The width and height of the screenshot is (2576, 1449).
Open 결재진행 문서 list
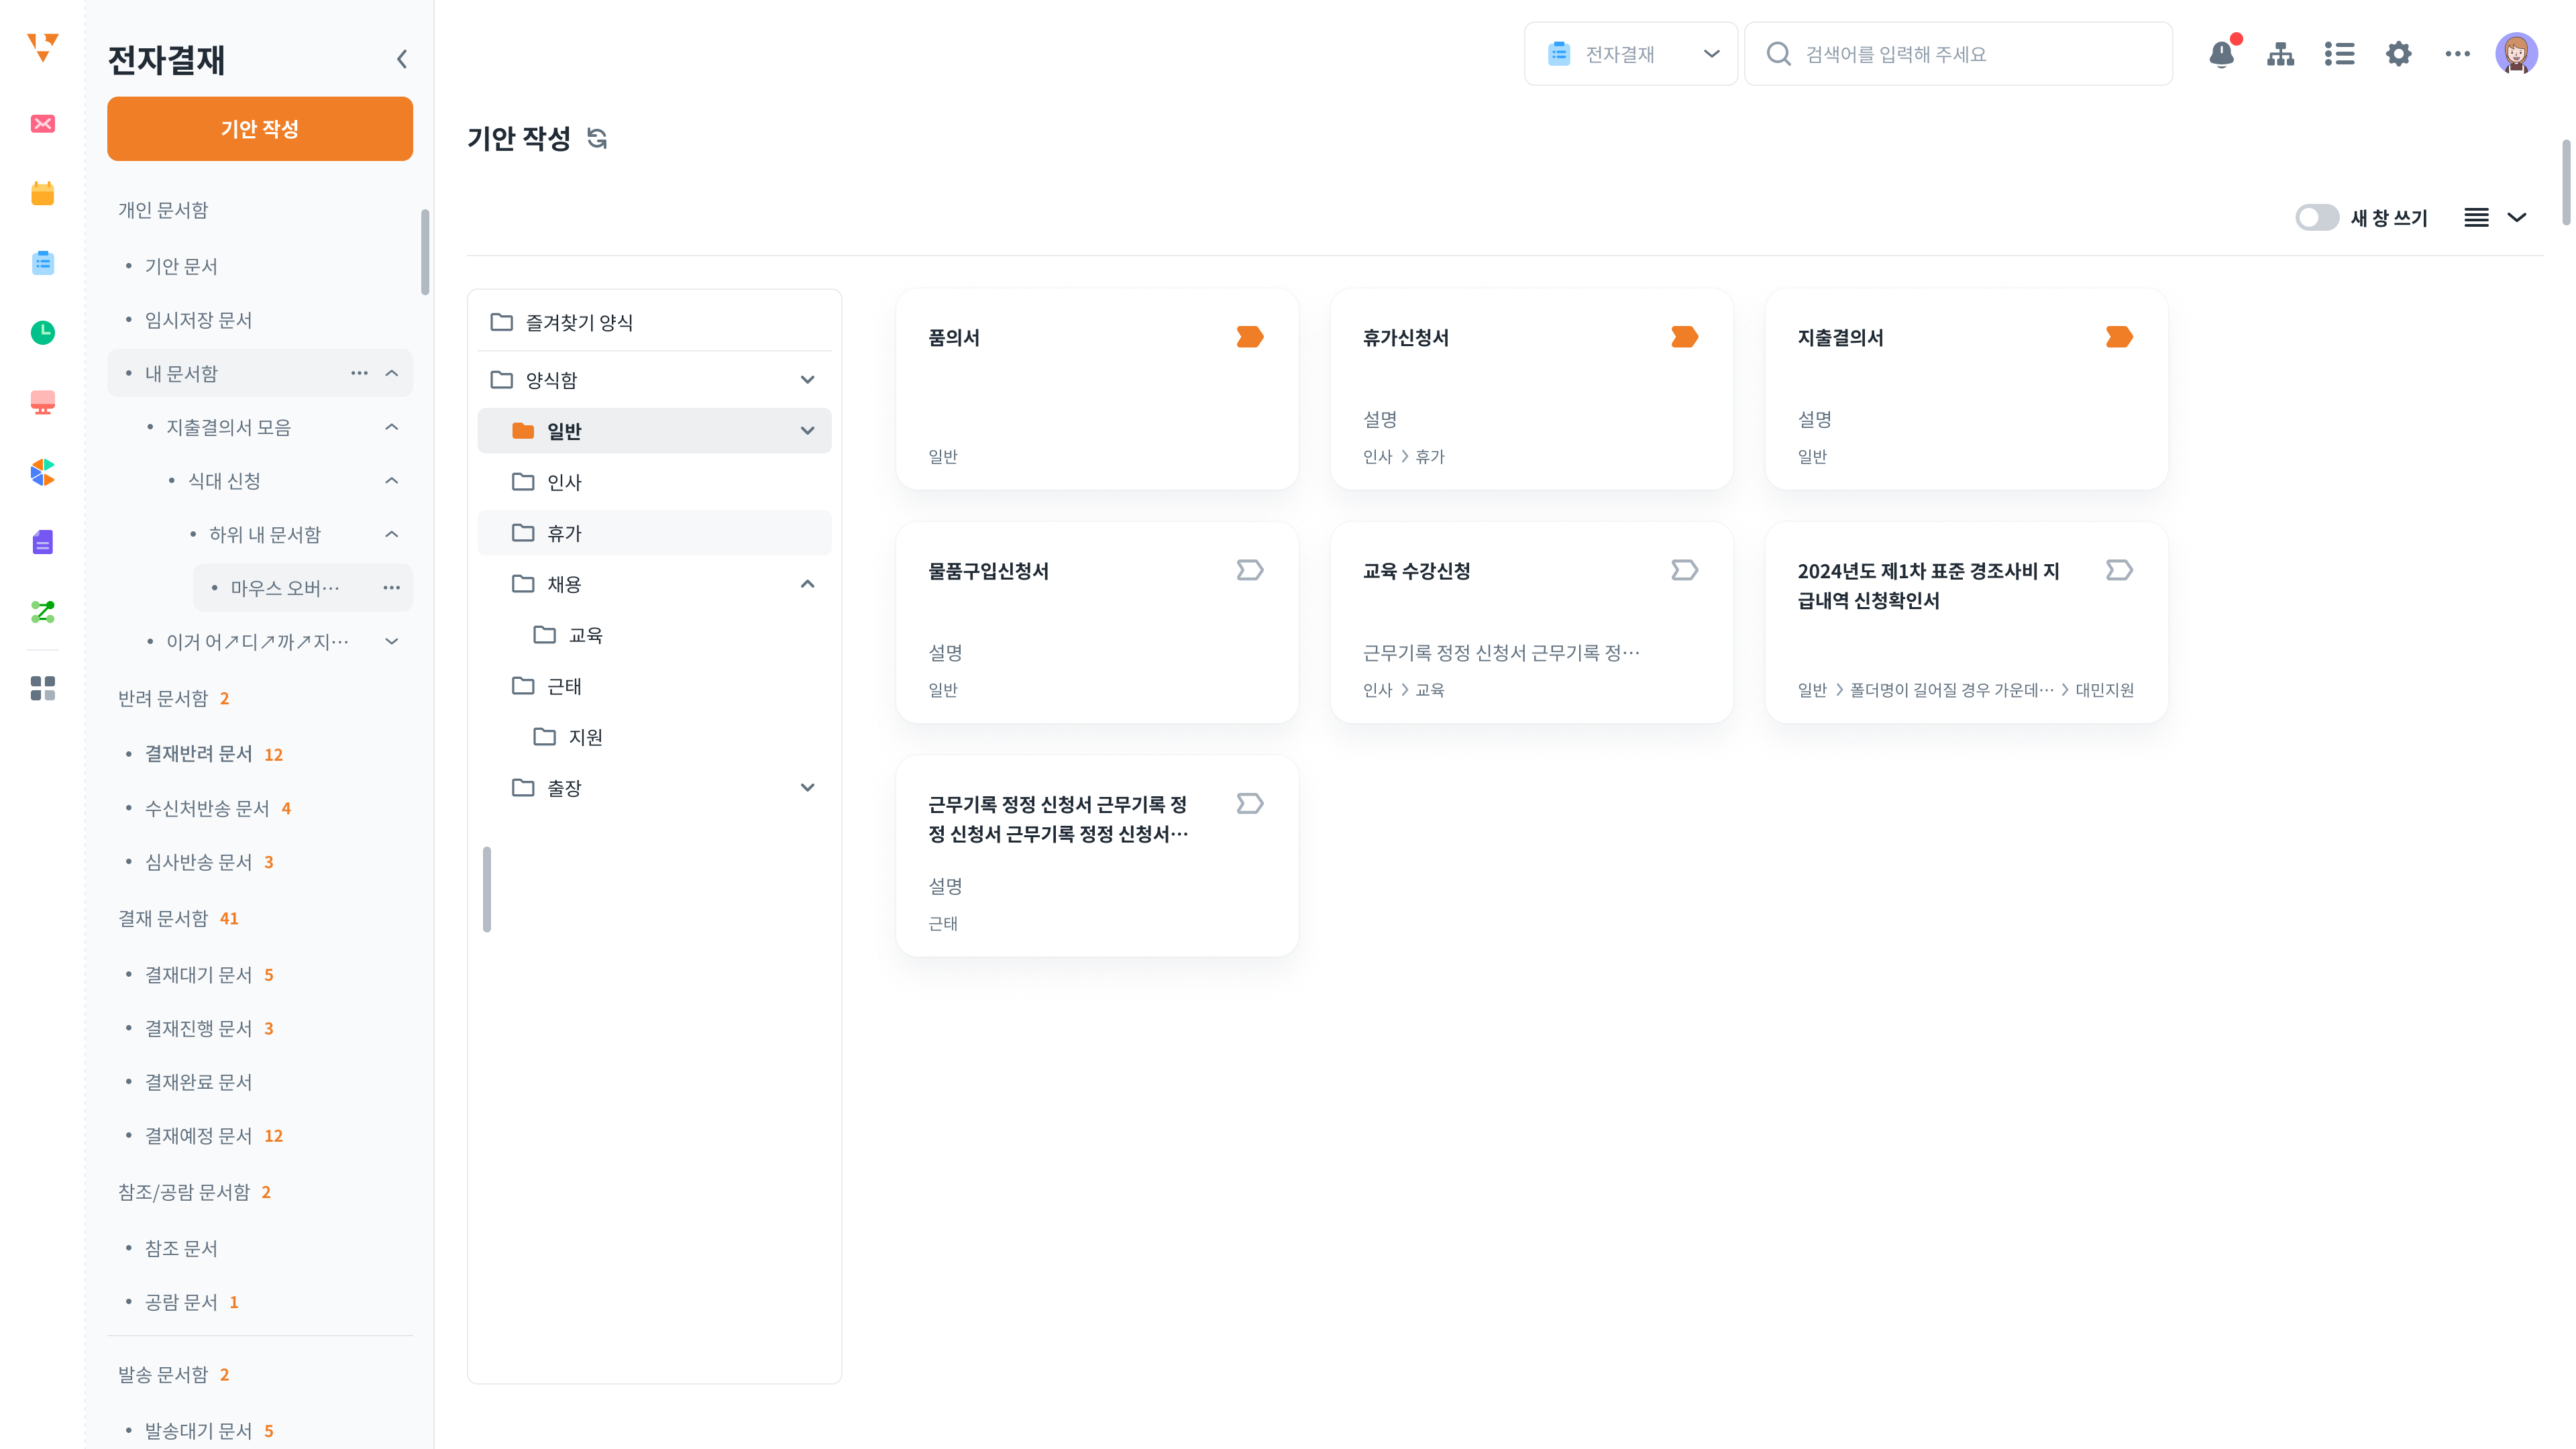pyautogui.click(x=198, y=1029)
